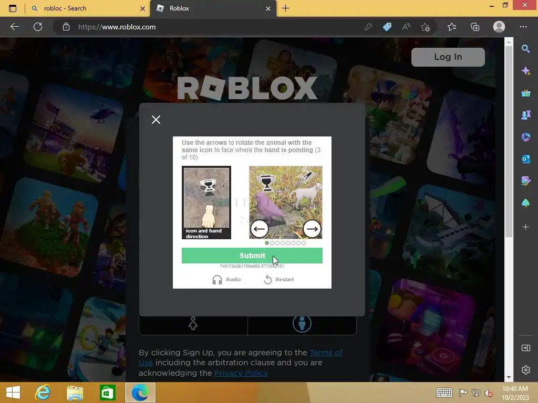Close the robloc - Search tab
Image resolution: width=538 pixels, height=403 pixels.
pos(143,8)
